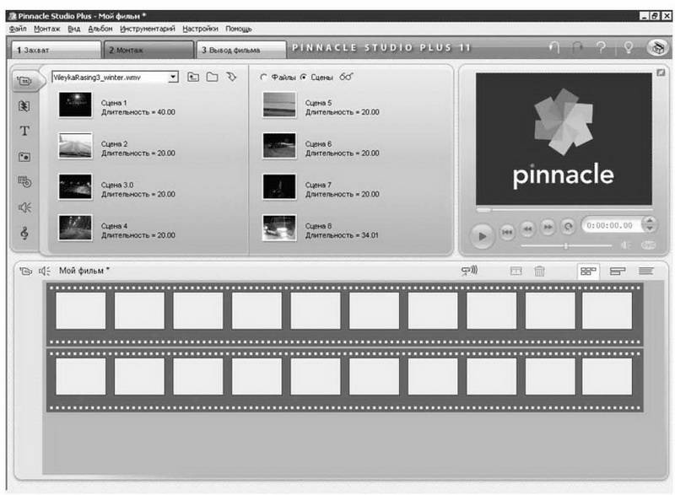The height and width of the screenshot is (495, 675).
Task: Click the undo arrow icon in header
Action: [554, 47]
